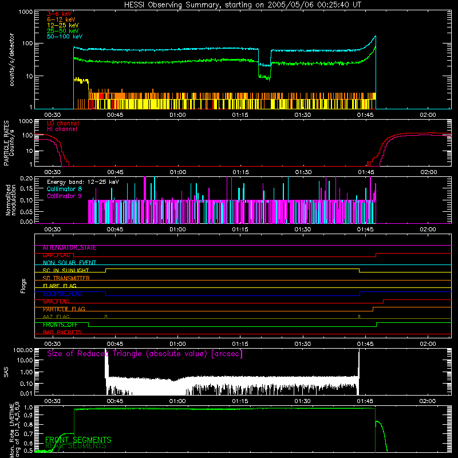Click the PARTICLE RATES axis title
458x458 pixels.
pos(6,143)
